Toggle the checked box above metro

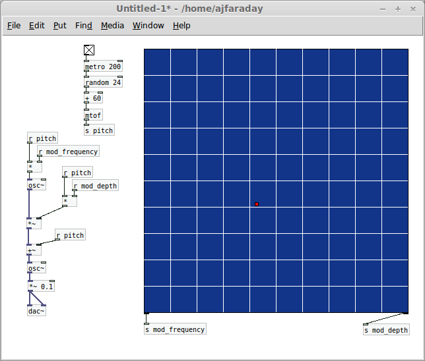(89, 50)
